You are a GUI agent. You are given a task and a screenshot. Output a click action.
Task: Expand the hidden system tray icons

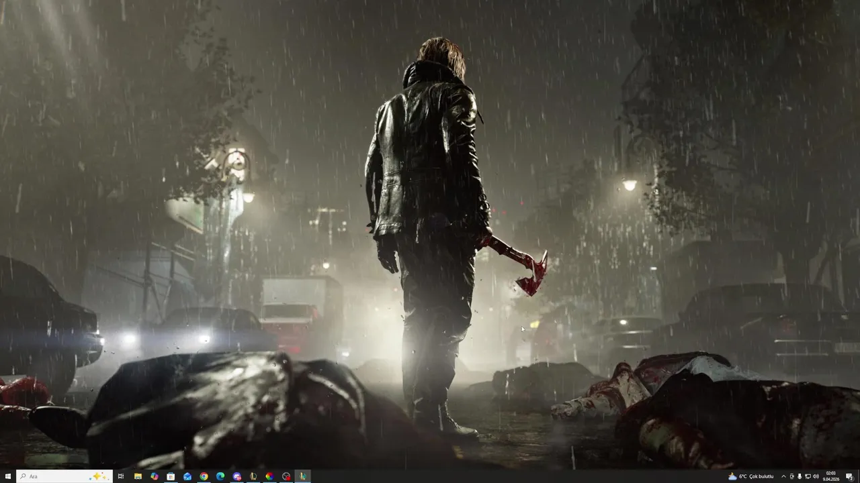tap(783, 476)
